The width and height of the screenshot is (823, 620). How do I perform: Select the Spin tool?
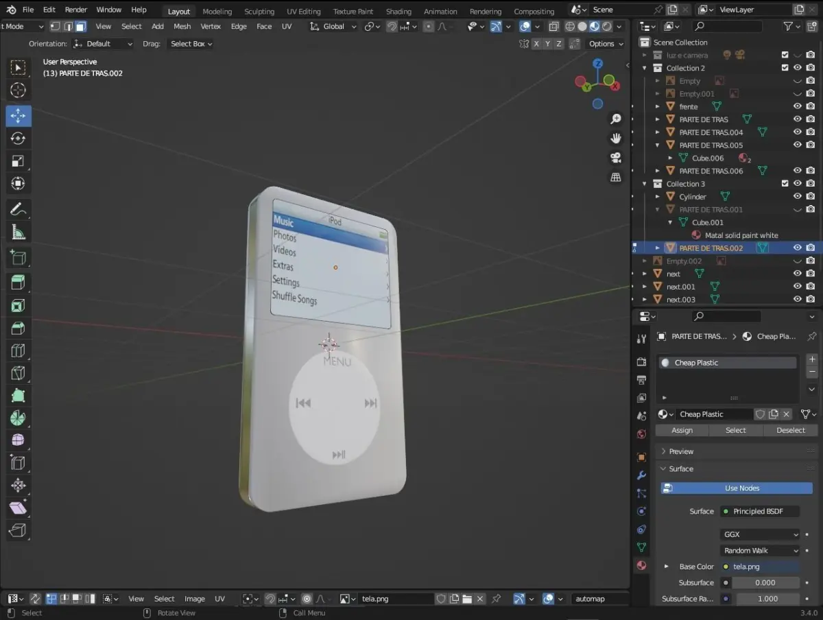(19, 417)
